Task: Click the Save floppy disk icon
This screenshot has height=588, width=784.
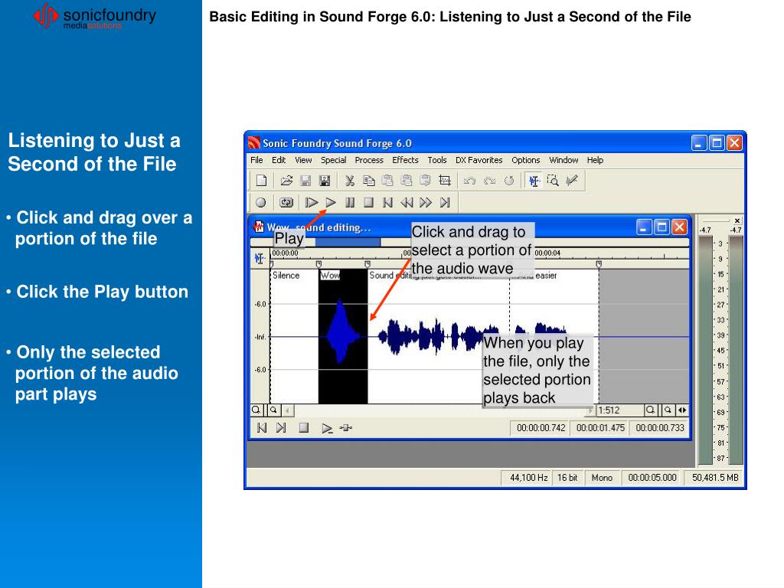Action: click(x=305, y=181)
